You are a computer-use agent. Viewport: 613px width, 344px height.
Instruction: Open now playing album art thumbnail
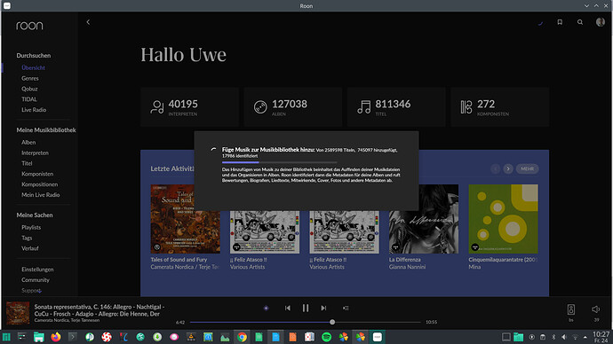click(18, 313)
